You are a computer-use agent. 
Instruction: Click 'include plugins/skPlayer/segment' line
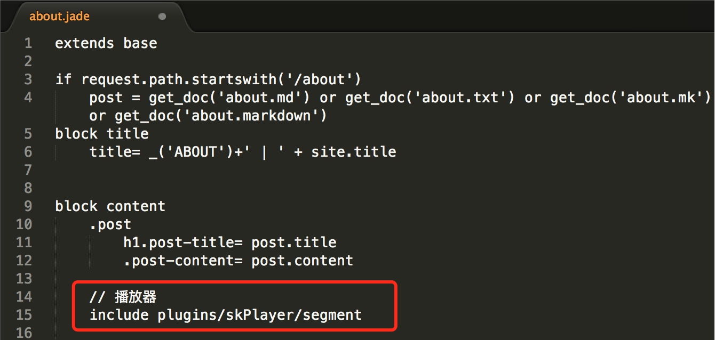[x=225, y=315]
